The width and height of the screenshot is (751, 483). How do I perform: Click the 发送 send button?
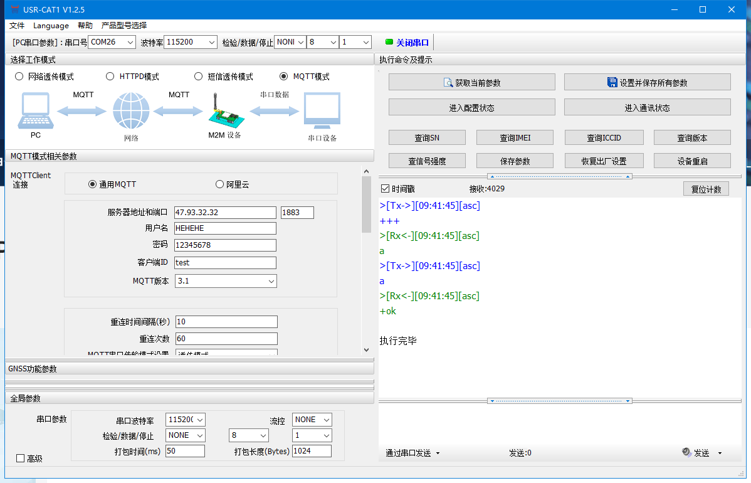[x=701, y=453]
